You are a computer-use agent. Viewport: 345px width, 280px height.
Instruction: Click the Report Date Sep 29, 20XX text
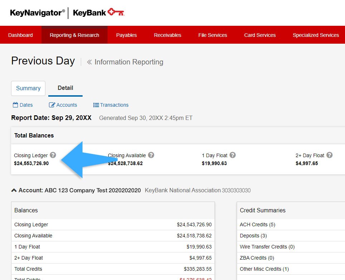(51, 118)
